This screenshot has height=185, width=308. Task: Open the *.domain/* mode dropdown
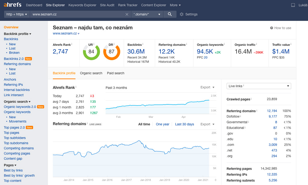click(147, 14)
